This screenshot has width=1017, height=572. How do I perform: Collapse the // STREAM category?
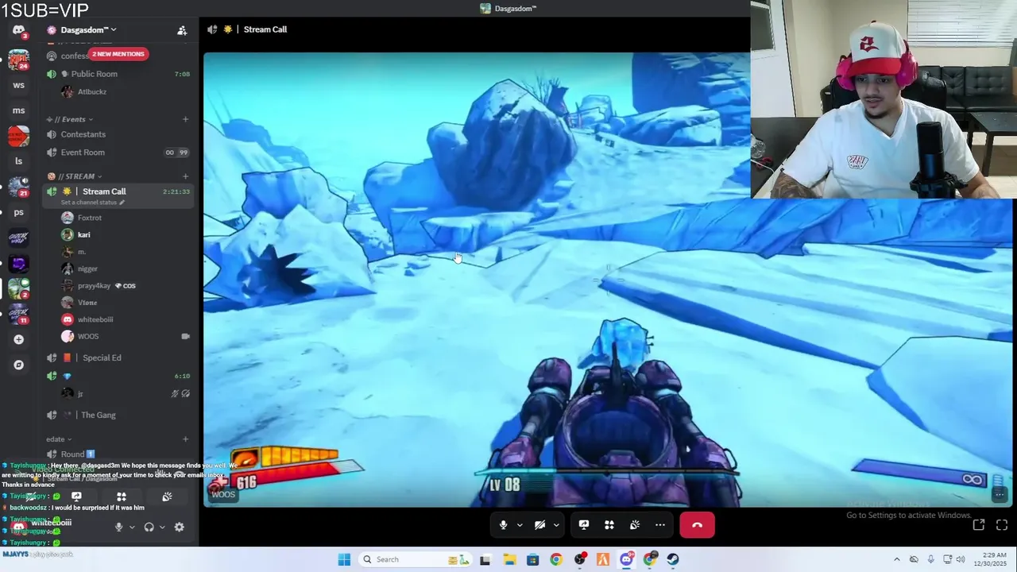point(75,176)
